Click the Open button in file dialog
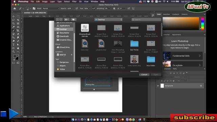Image resolution: width=217 pixels, height=122 pixels. point(156,75)
